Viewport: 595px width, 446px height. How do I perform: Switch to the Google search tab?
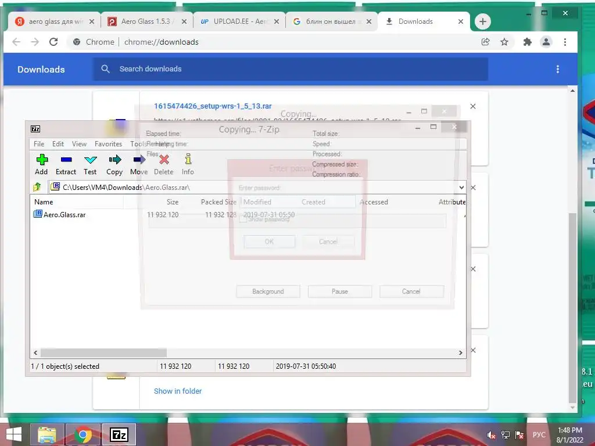(x=331, y=21)
